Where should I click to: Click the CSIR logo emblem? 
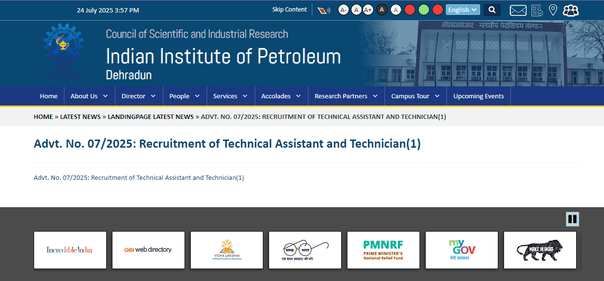coord(63,52)
